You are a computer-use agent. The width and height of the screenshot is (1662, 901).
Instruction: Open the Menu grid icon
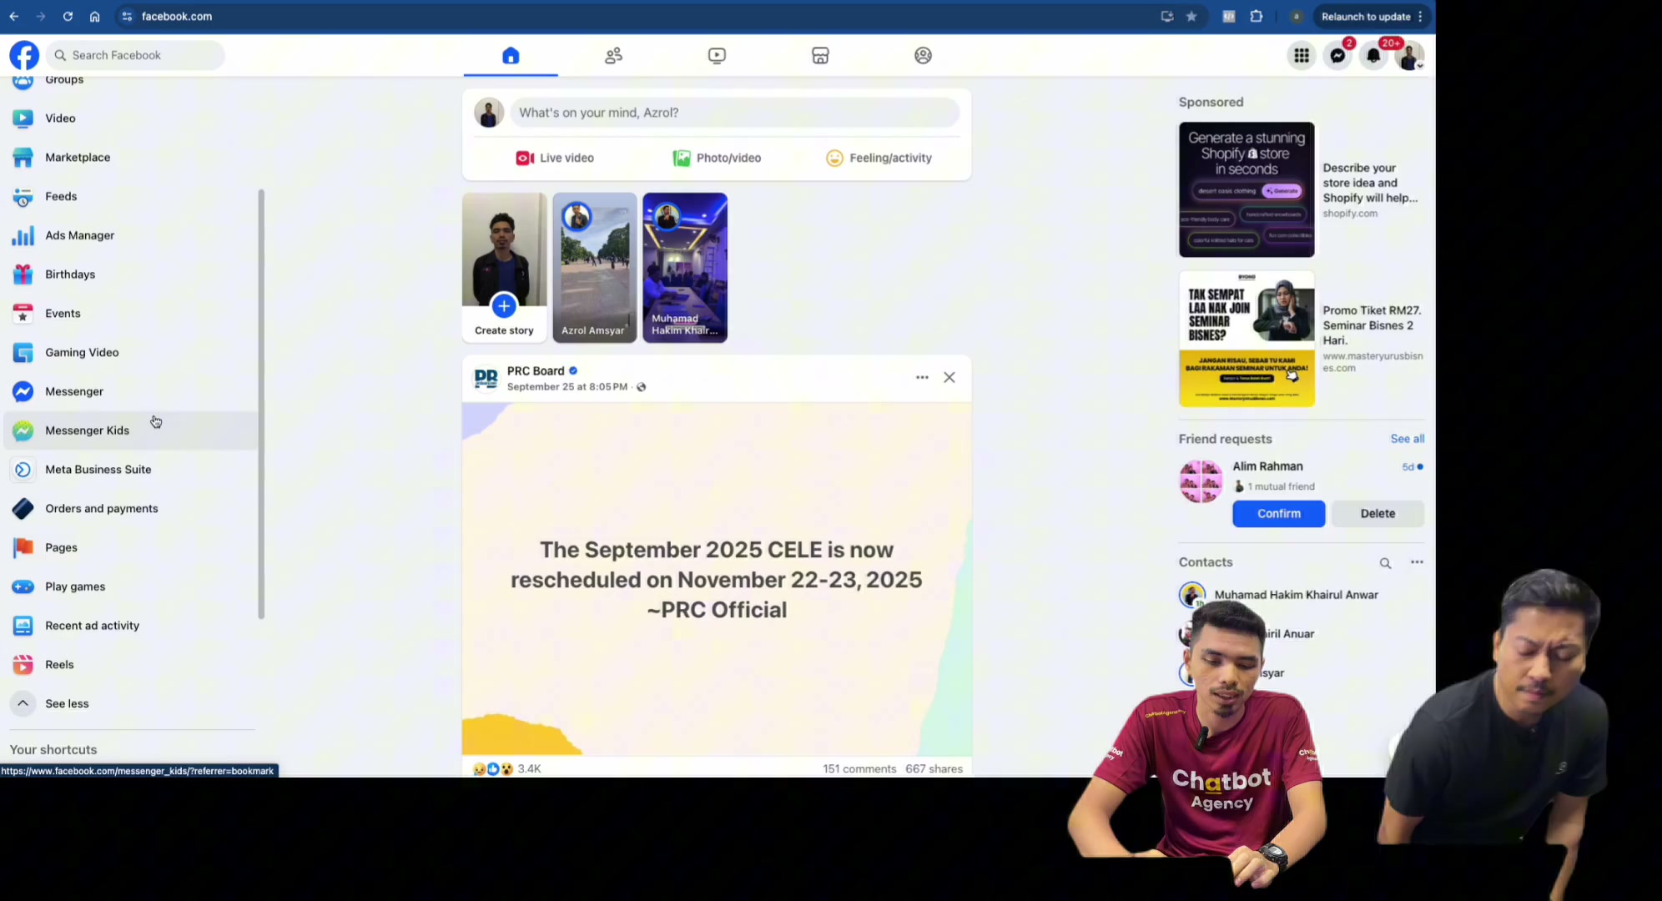[x=1302, y=56]
